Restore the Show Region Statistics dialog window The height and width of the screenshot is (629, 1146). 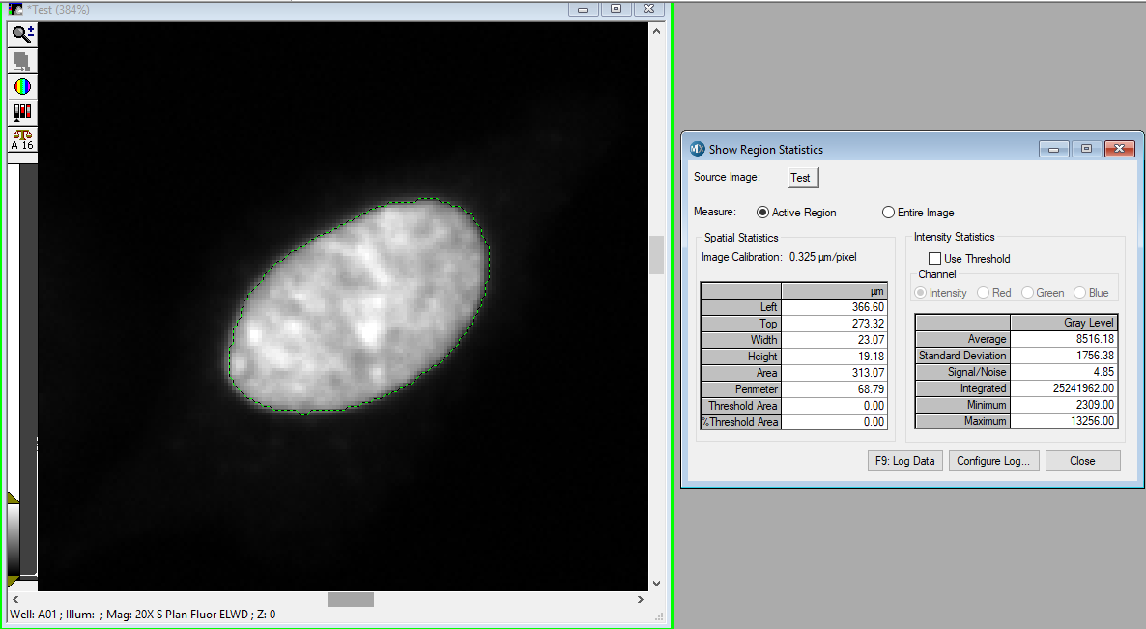[1086, 149]
